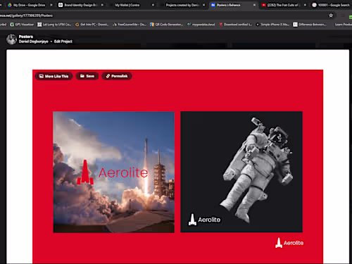Open the Get Into PC bookmark
The image size is (352, 264).
(92, 25)
